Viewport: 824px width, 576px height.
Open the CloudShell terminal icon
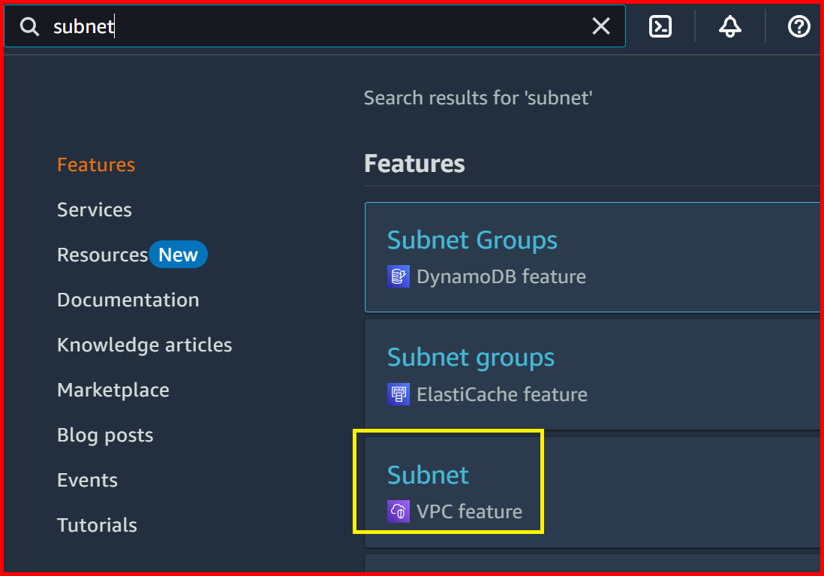point(660,26)
